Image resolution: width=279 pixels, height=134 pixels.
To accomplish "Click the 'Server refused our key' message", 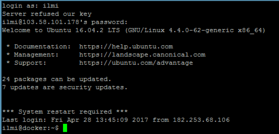I will pyautogui.click(x=47, y=14).
